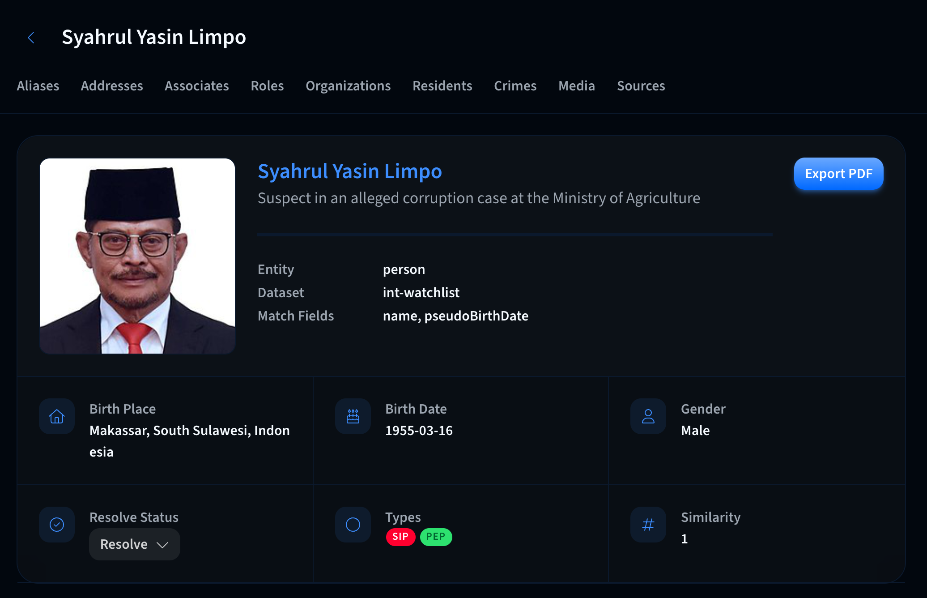Show the Sources tab

click(641, 86)
